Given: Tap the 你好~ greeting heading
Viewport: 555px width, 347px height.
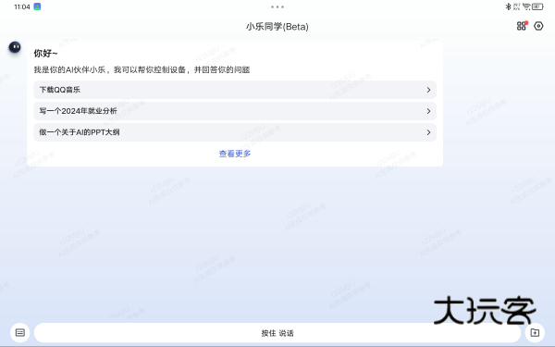Looking at the screenshot, I should pos(45,54).
